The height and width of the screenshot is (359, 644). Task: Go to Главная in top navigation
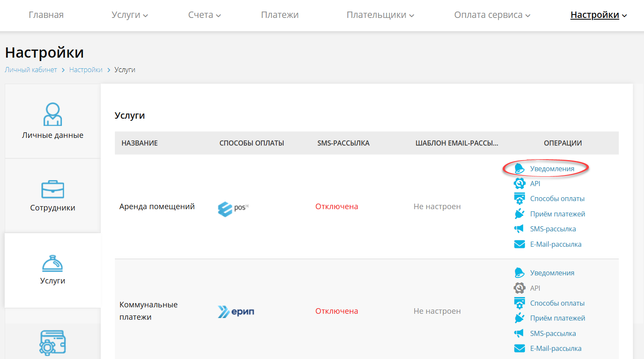pyautogui.click(x=46, y=15)
